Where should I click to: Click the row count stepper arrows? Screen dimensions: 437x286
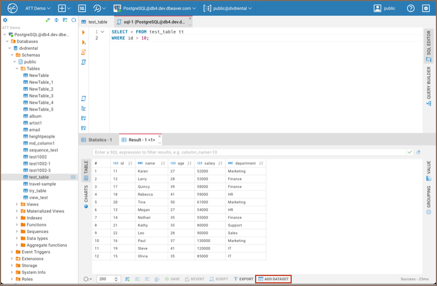coord(116,279)
